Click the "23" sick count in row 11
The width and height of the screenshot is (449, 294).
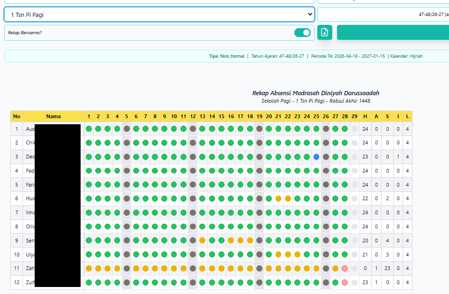point(388,269)
